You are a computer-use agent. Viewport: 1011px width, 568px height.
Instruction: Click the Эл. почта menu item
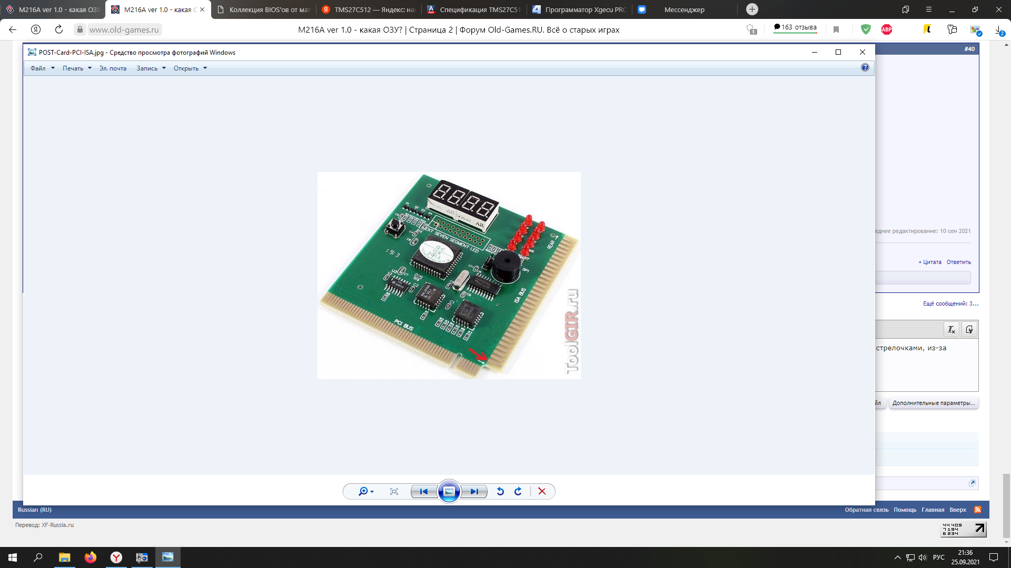click(113, 68)
